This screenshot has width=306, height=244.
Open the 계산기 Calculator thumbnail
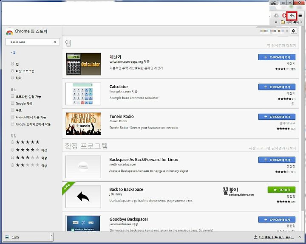(x=83, y=64)
